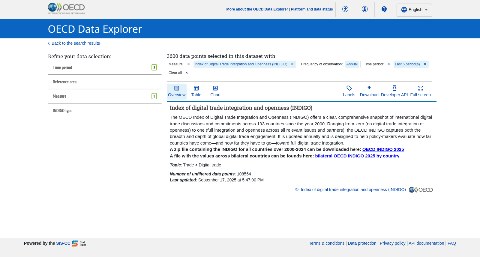Download the OECD INDIGO 2025 zip file

(x=383, y=149)
